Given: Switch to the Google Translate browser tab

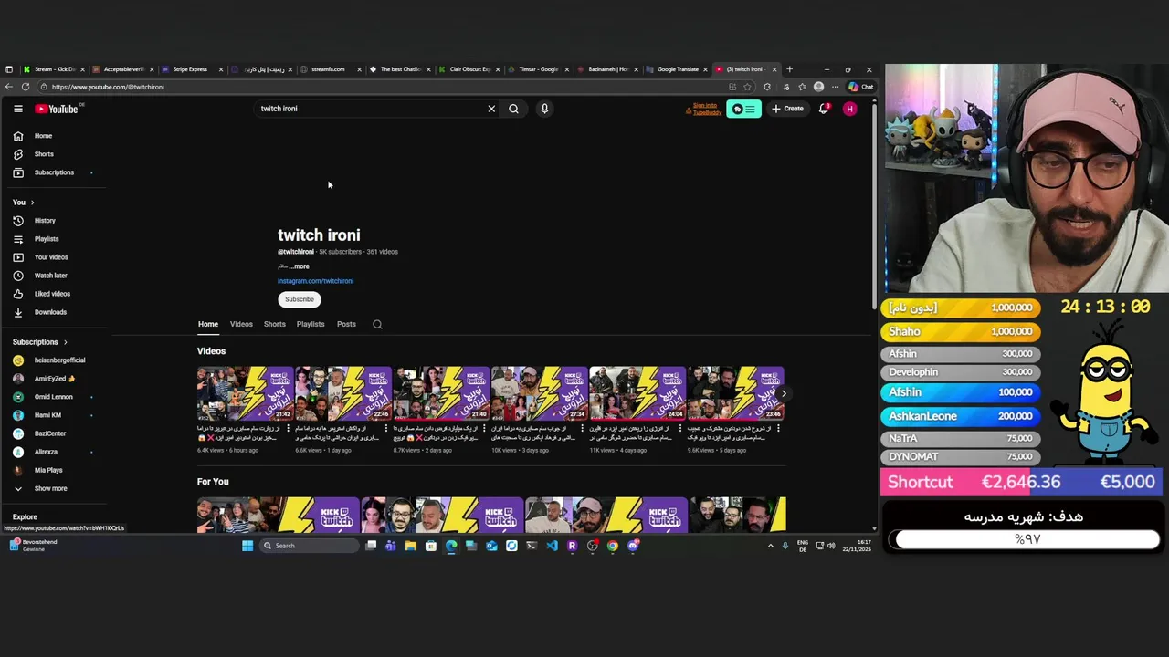Looking at the screenshot, I should (678, 69).
